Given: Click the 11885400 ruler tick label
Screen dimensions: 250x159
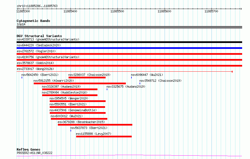Looking at the screenshot, I should pyautogui.click(x=70, y=11).
